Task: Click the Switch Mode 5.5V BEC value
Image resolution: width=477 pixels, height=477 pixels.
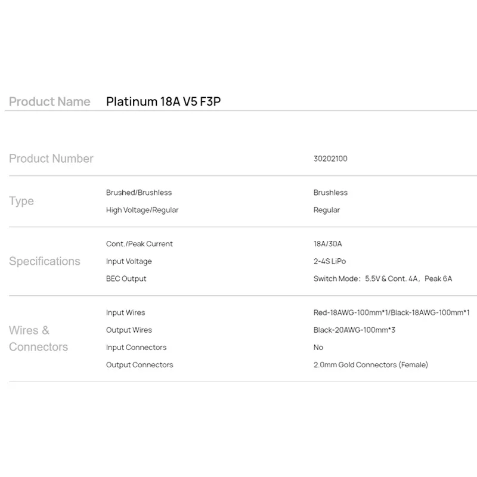Action: tap(383, 278)
